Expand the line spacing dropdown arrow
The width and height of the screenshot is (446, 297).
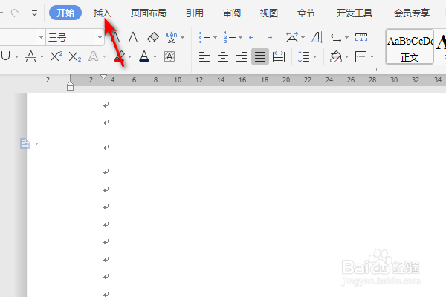[x=315, y=57]
